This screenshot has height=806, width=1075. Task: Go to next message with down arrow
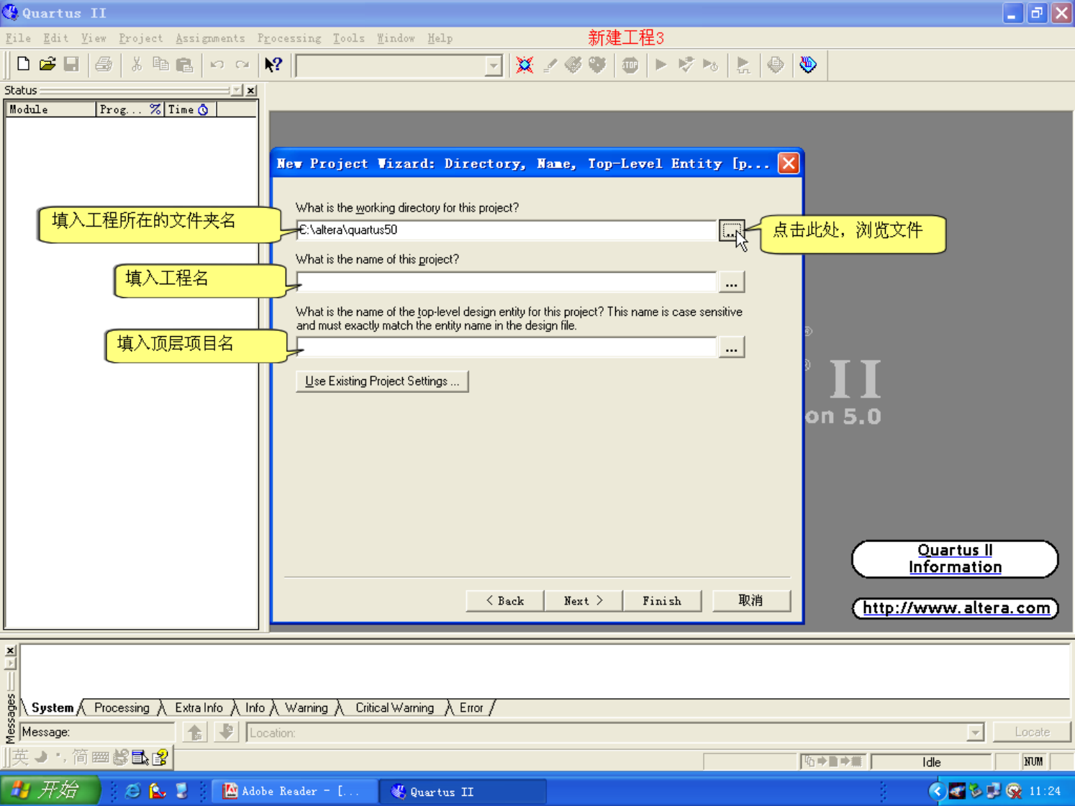coord(226,733)
